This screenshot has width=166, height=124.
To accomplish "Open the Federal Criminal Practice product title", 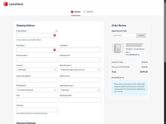I will 134,45.
